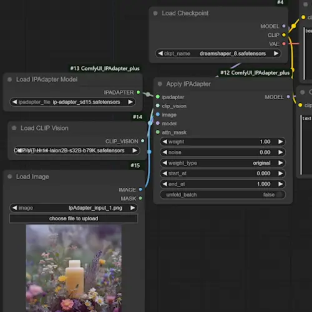Click the #12 ComfyUI_IPAdapter_plus badge
312x312 pixels.
click(x=255, y=73)
